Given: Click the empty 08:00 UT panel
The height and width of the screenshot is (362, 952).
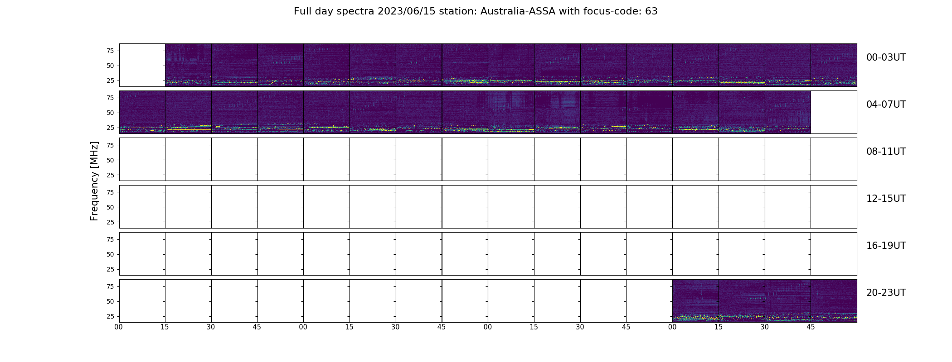Looking at the screenshot, I should click(142, 159).
